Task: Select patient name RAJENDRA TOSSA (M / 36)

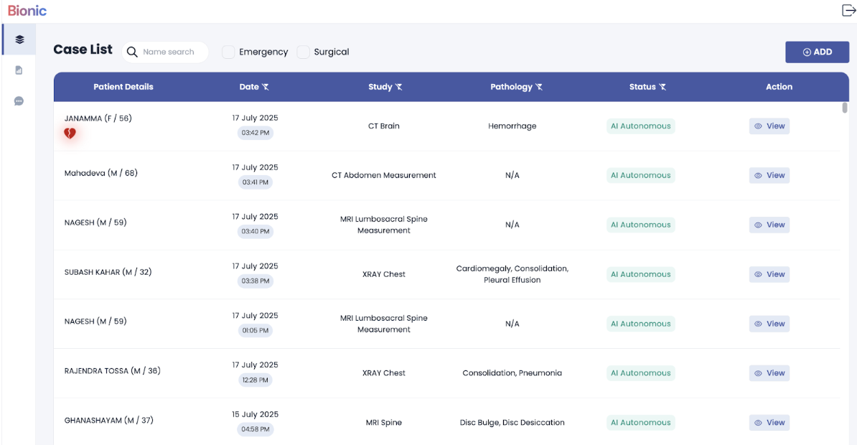Action: pos(113,370)
